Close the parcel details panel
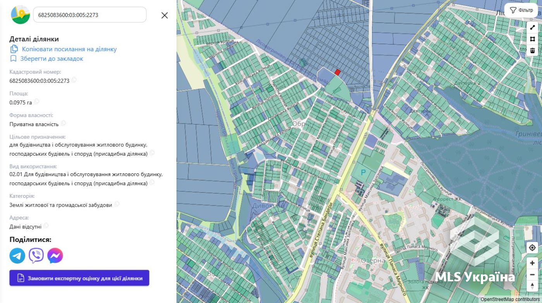Screen dimensions: 542x303 coord(165,15)
